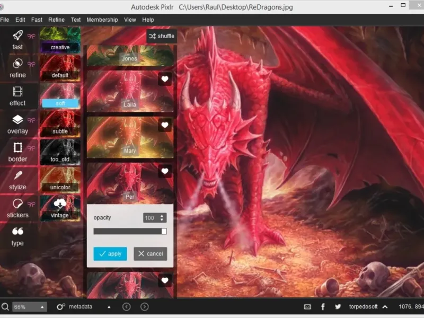Click the metadata label

click(81, 307)
